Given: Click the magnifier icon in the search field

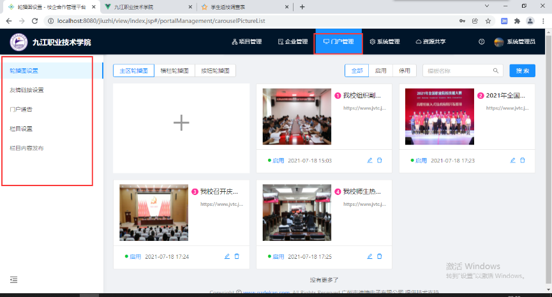Looking at the screenshot, I should pyautogui.click(x=495, y=71).
